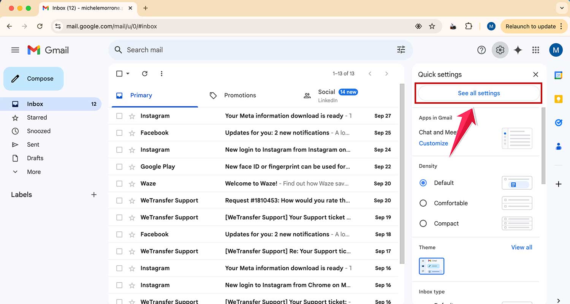Switch to the Promotions tab
The width and height of the screenshot is (570, 304).
(x=239, y=95)
